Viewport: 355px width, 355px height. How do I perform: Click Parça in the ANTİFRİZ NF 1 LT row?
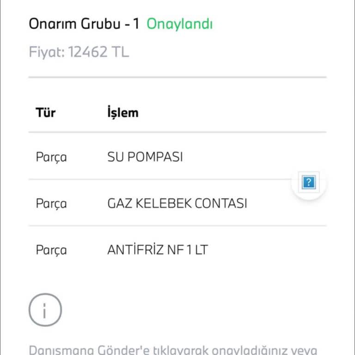coord(51,251)
